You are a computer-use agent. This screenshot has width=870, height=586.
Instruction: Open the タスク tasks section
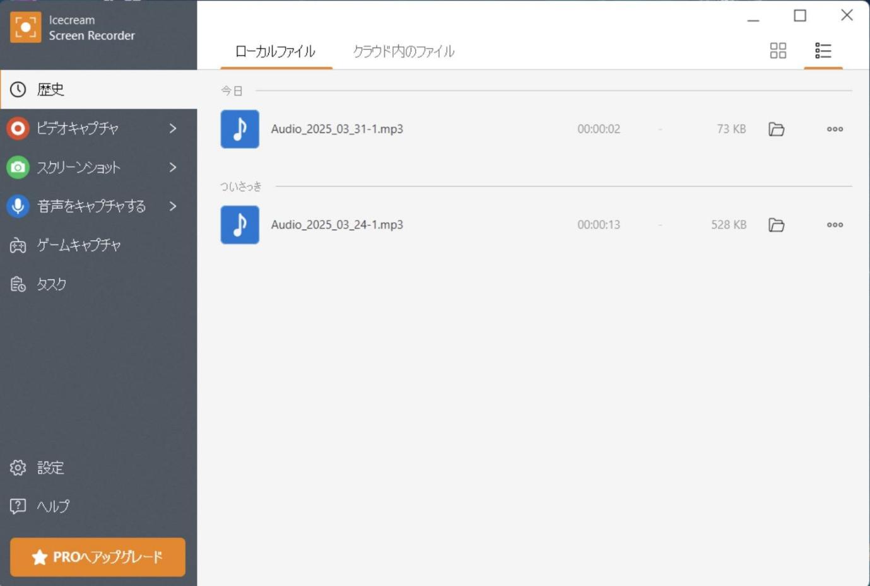[x=98, y=284]
